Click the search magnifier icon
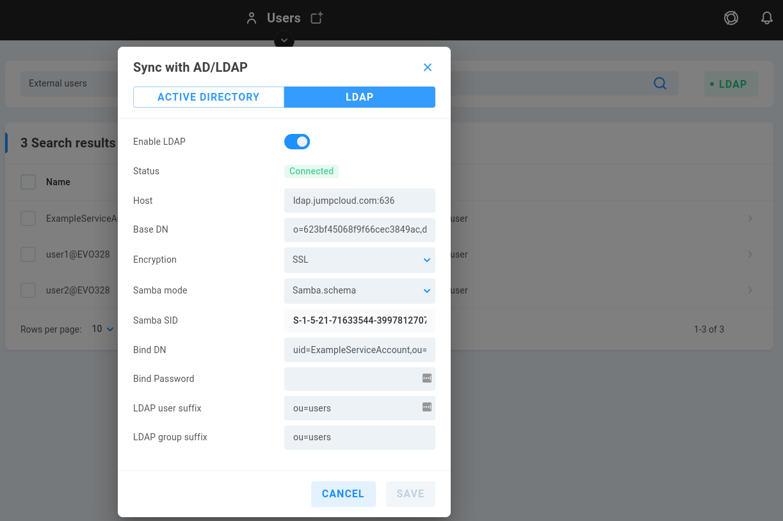Screen dimensions: 783x521 tap(660, 83)
